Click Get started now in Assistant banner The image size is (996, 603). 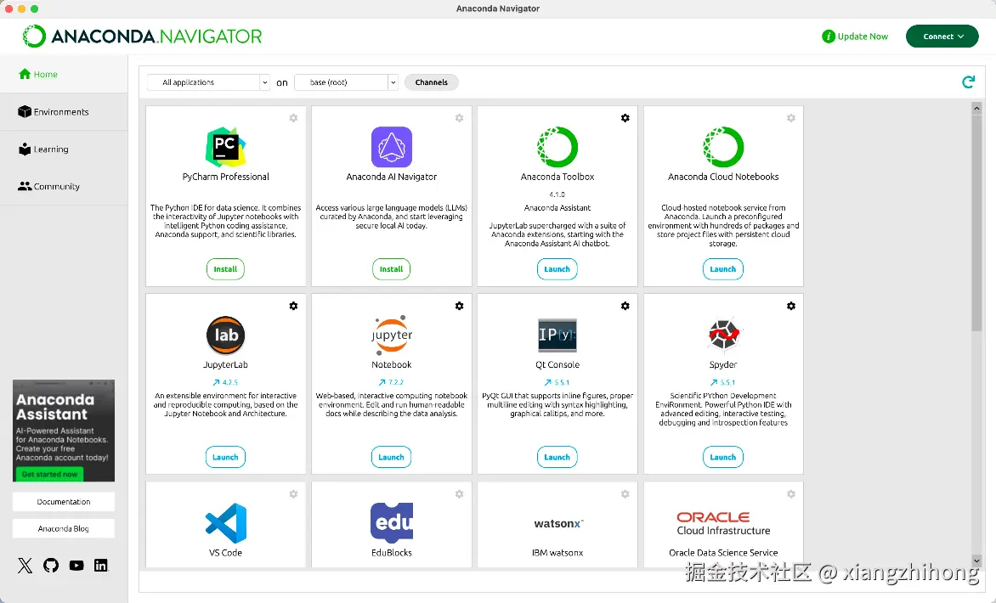pos(49,474)
